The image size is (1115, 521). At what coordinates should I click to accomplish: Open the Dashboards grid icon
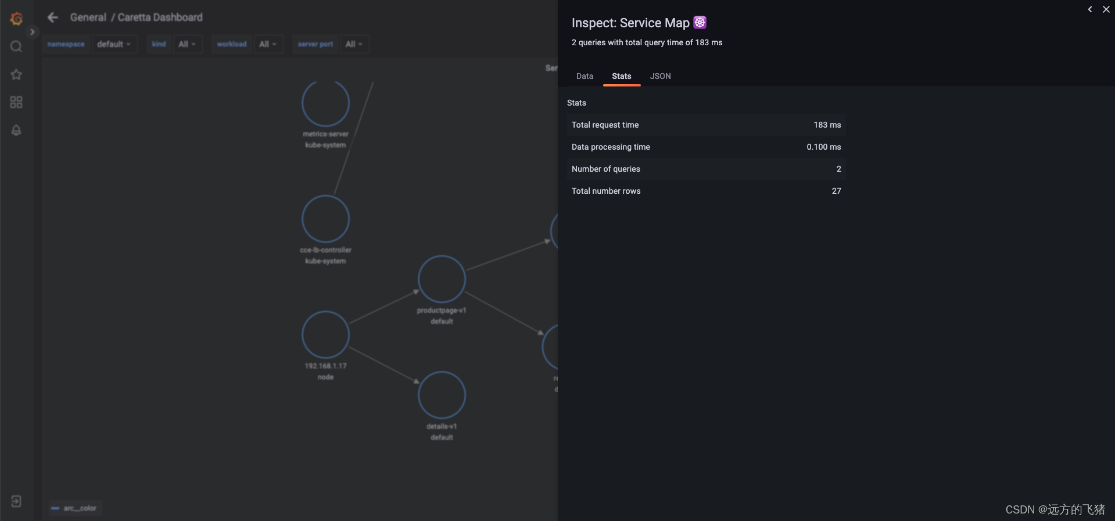(x=16, y=102)
